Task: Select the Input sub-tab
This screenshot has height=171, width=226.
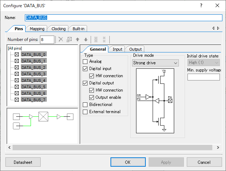Action: (117, 49)
